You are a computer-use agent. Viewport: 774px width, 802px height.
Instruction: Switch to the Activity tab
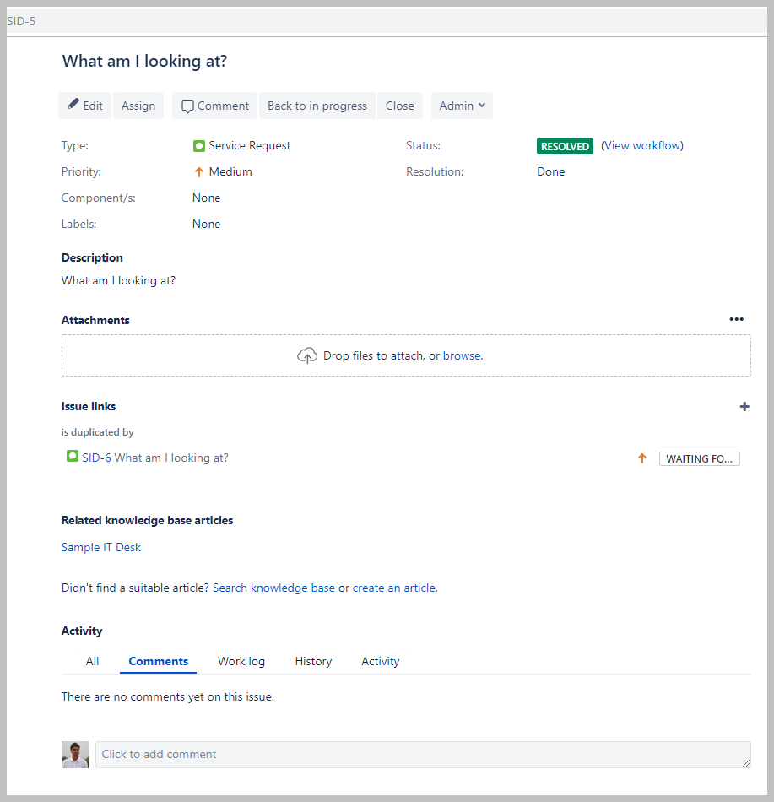point(381,661)
